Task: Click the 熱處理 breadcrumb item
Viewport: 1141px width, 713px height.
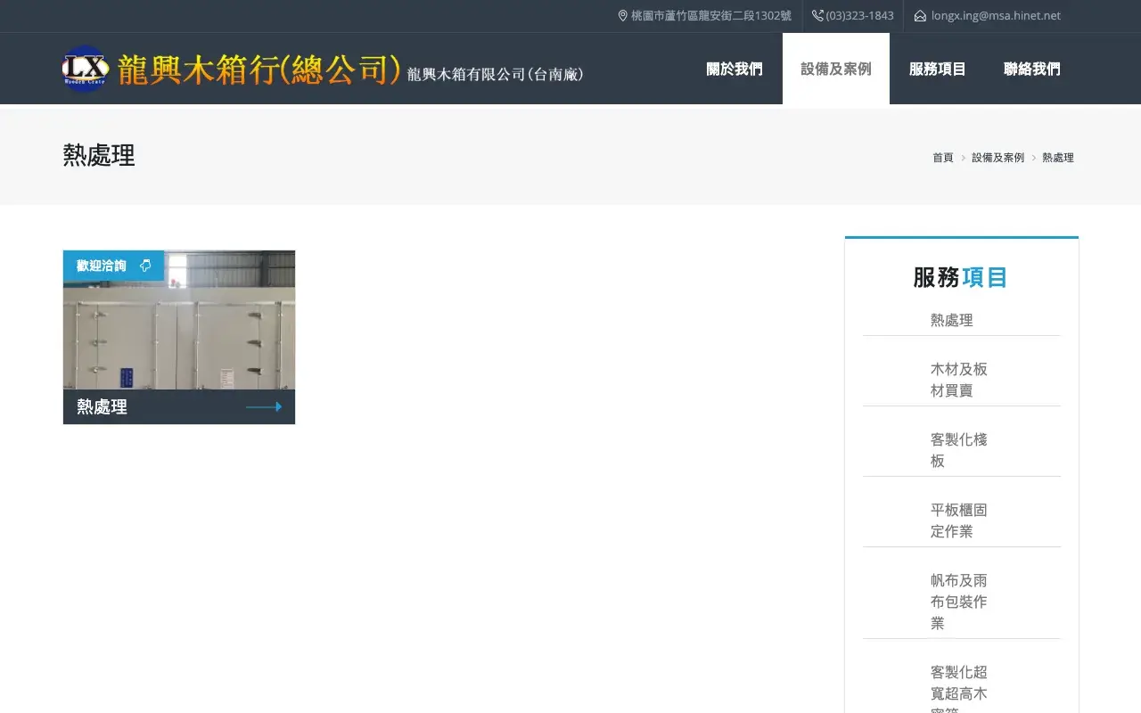Action: (1058, 158)
